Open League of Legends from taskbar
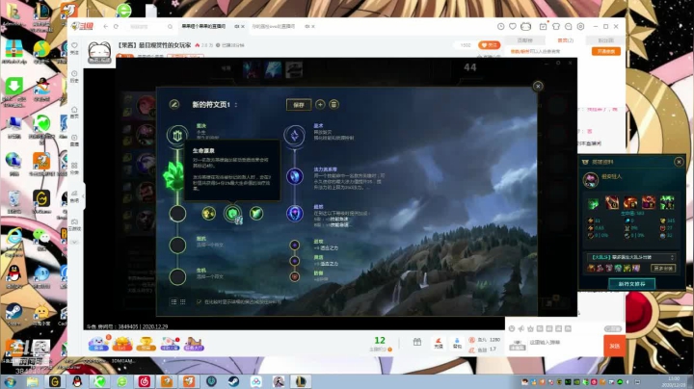The image size is (694, 389). tap(301, 381)
